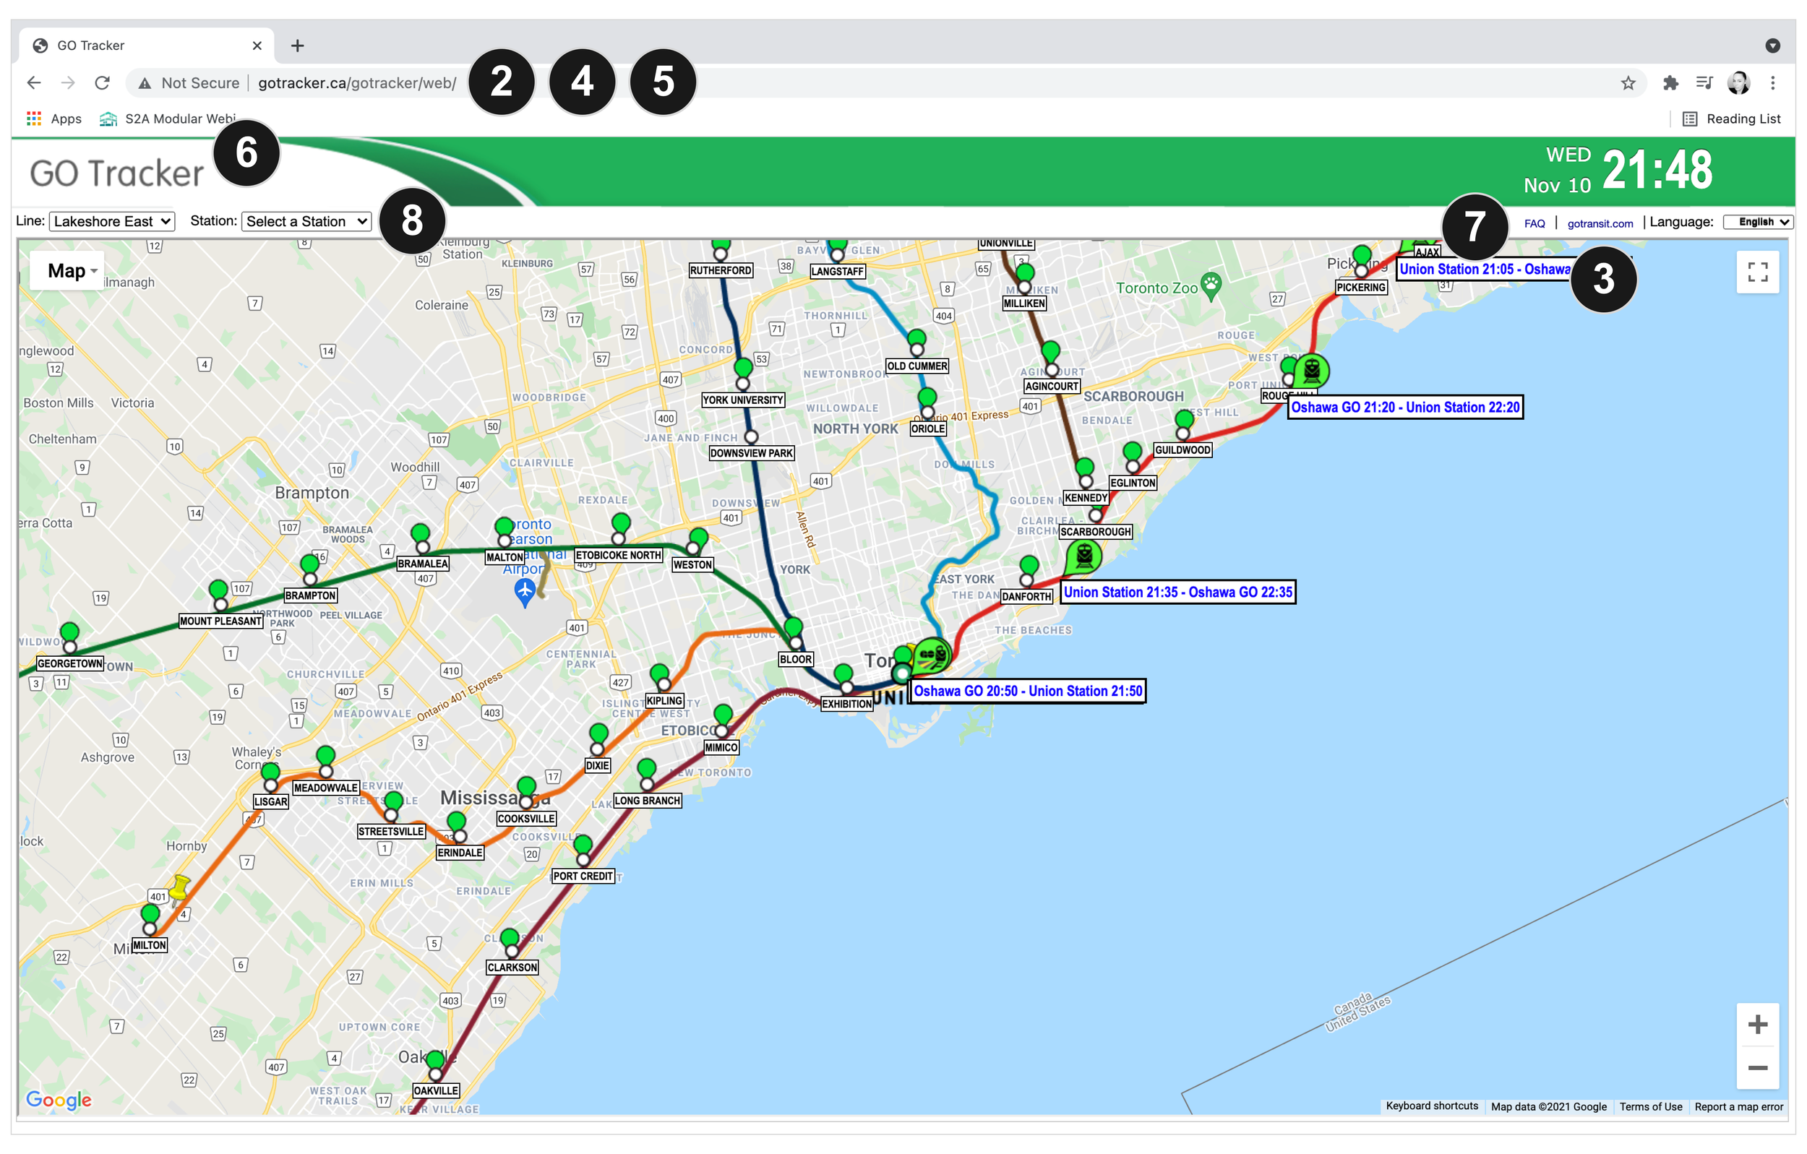The width and height of the screenshot is (1807, 1154).
Task: Open the Reading List
Action: point(1732,119)
